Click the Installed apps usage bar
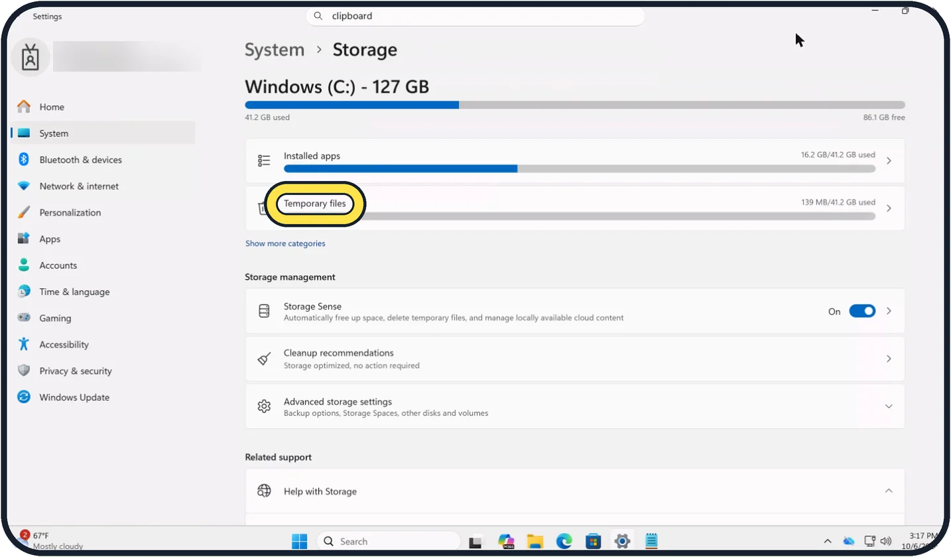This screenshot has width=951, height=557. (x=580, y=168)
